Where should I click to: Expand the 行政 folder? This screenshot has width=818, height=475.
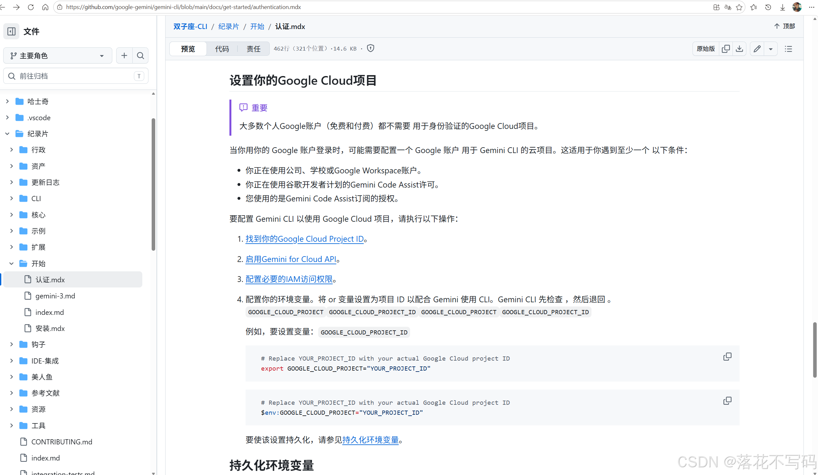pyautogui.click(x=12, y=150)
